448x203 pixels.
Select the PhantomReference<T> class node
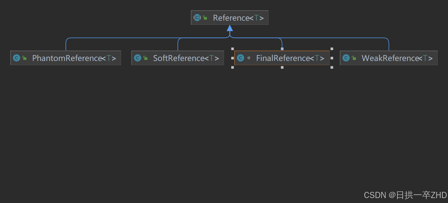[x=66, y=58]
